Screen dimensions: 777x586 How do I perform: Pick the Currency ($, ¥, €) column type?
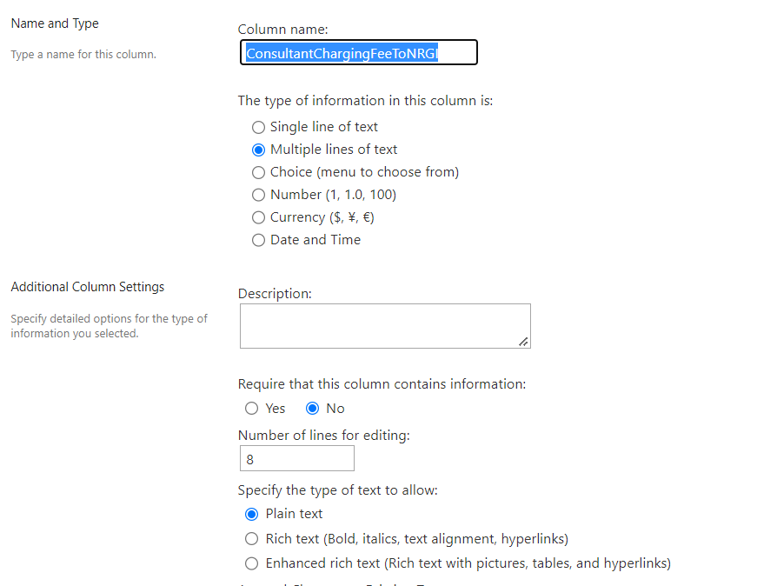click(x=258, y=217)
